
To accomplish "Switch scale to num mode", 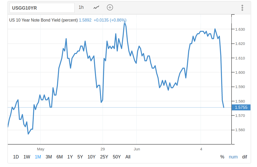I will [x=233, y=157].
